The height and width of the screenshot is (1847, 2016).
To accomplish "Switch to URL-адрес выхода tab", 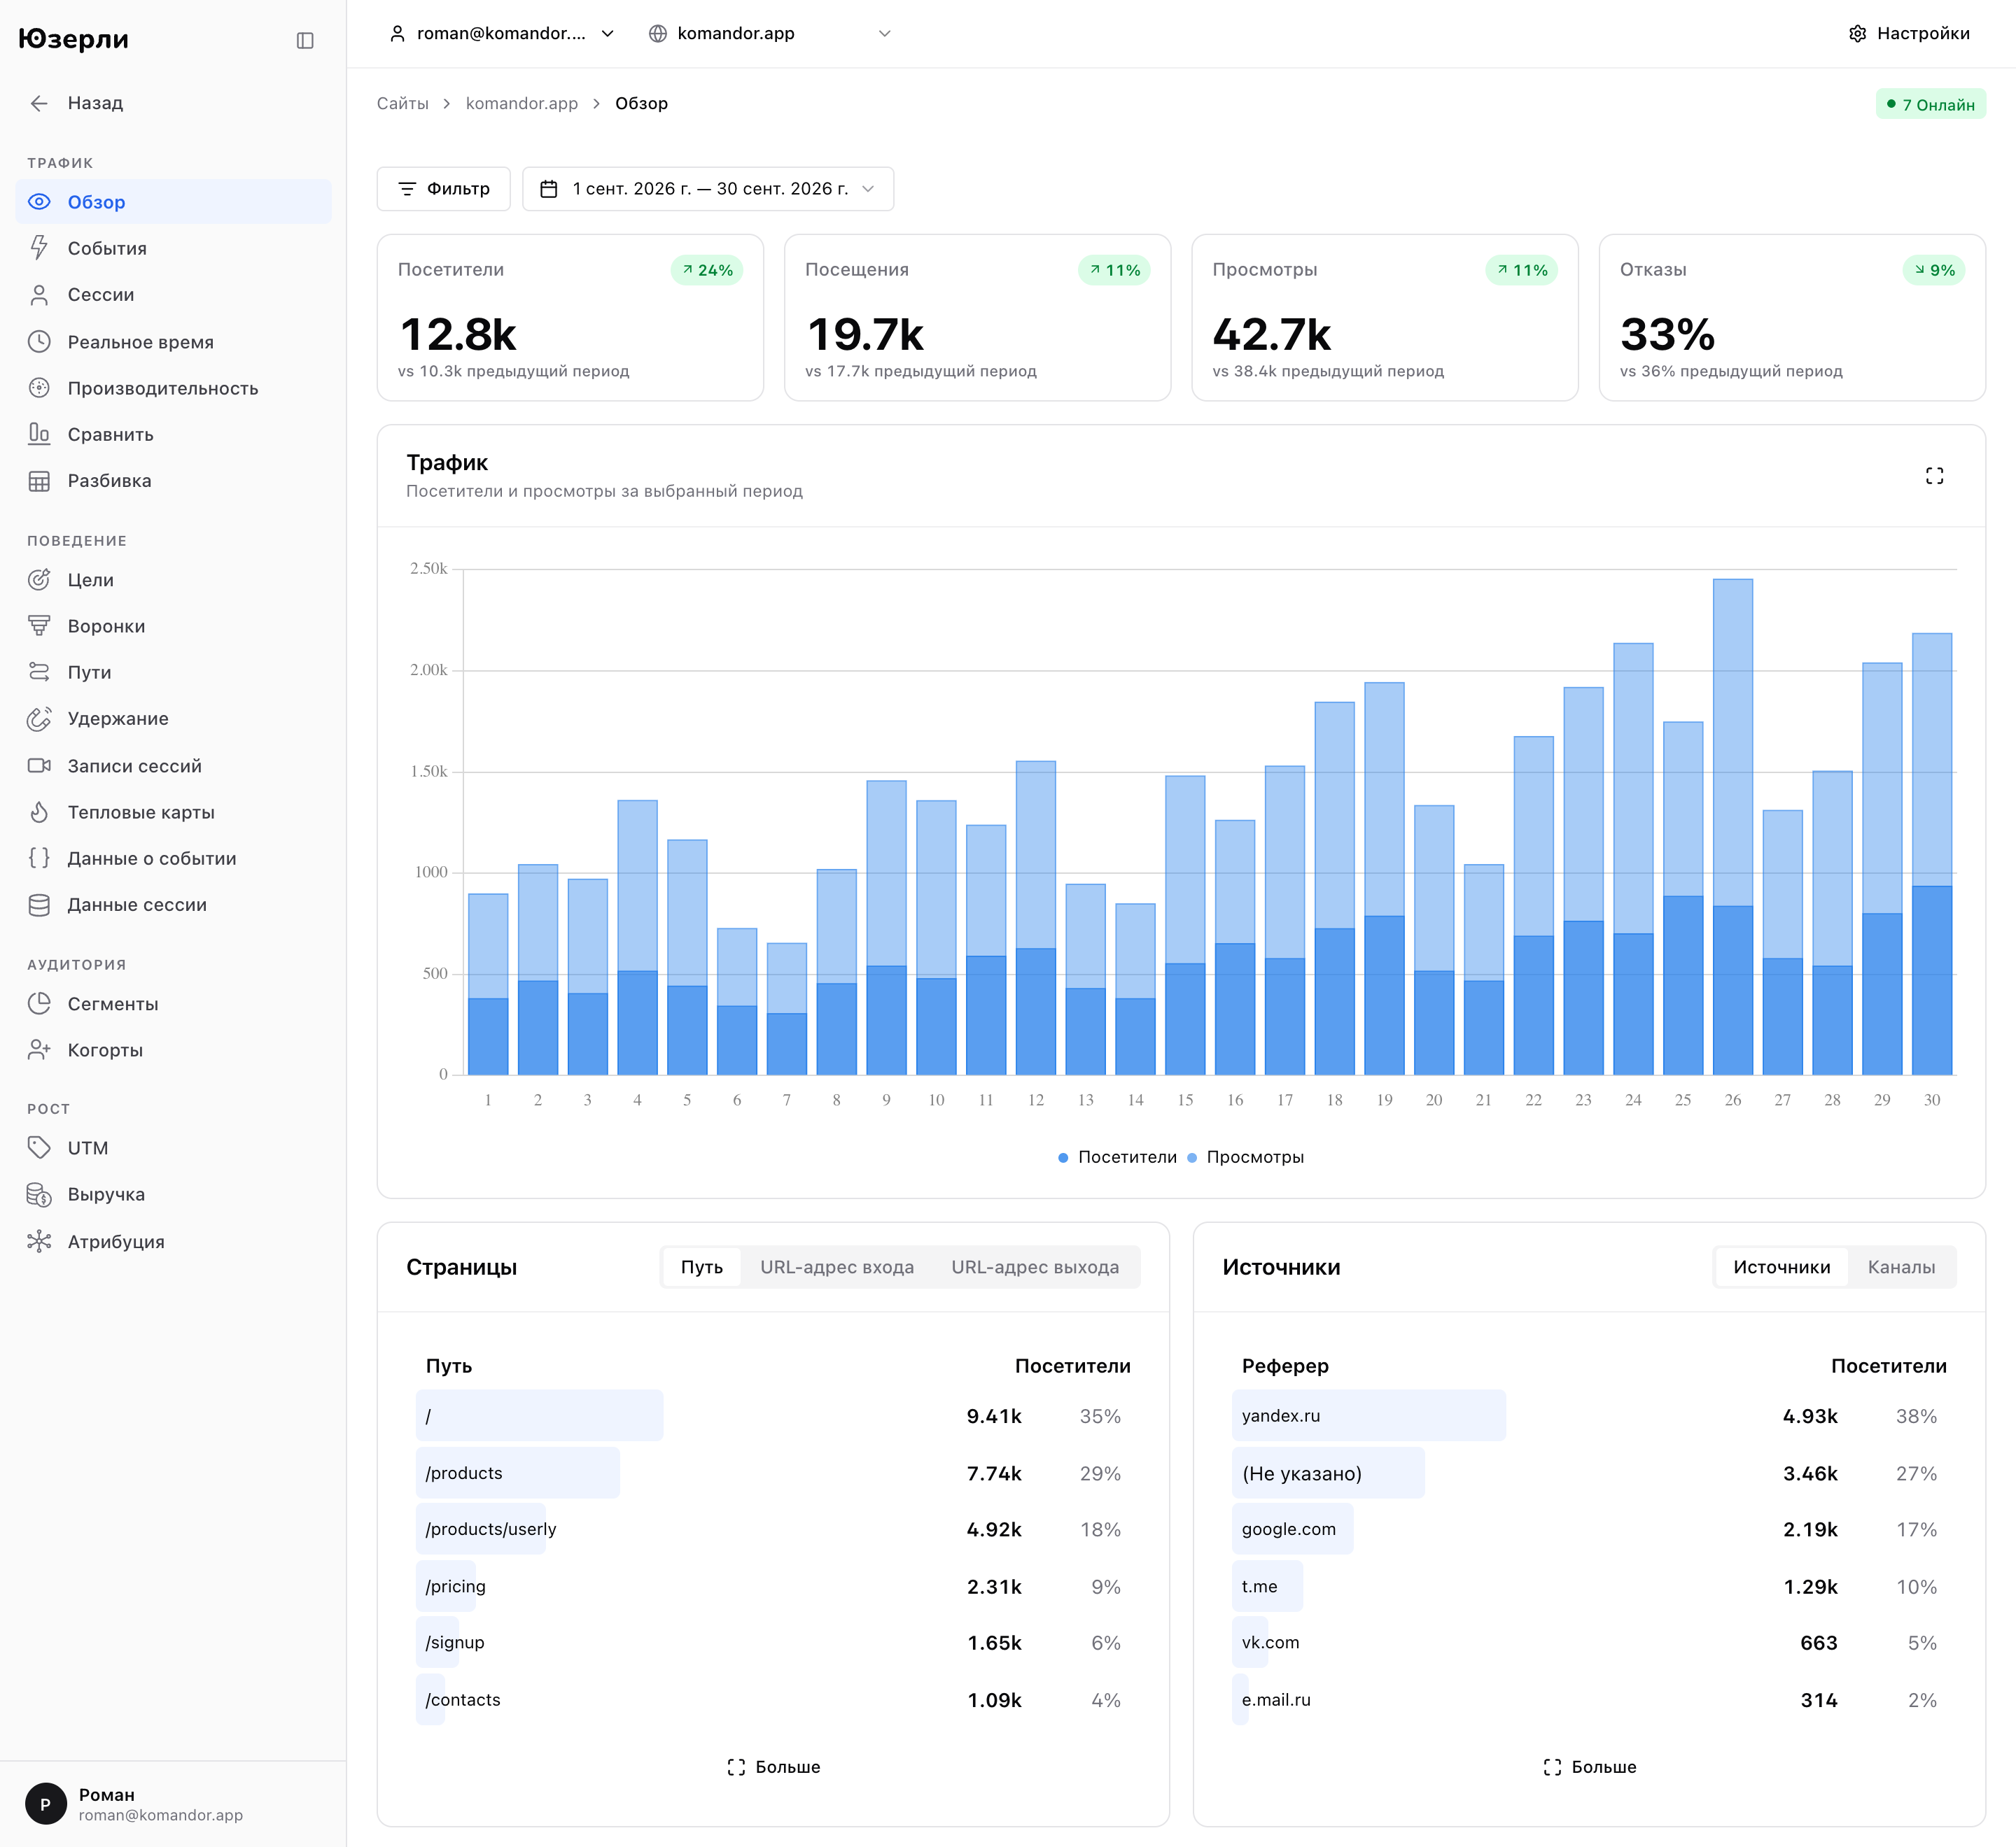I will tap(1034, 1266).
